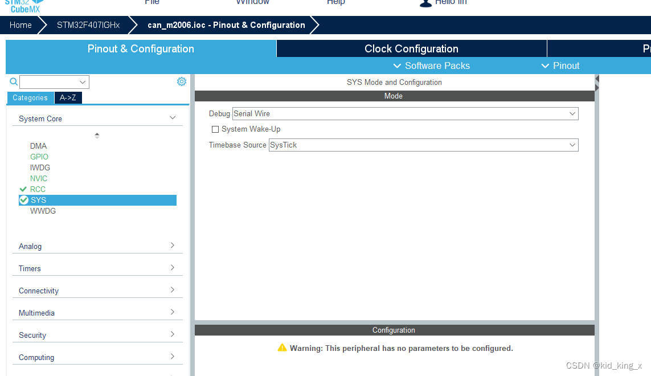Open the File menu
Image resolution: width=651 pixels, height=376 pixels.
click(152, 2)
